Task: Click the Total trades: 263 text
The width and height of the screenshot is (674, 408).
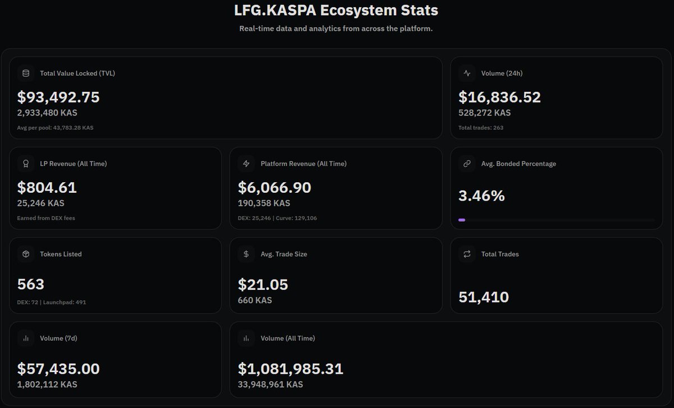Action: click(481, 128)
